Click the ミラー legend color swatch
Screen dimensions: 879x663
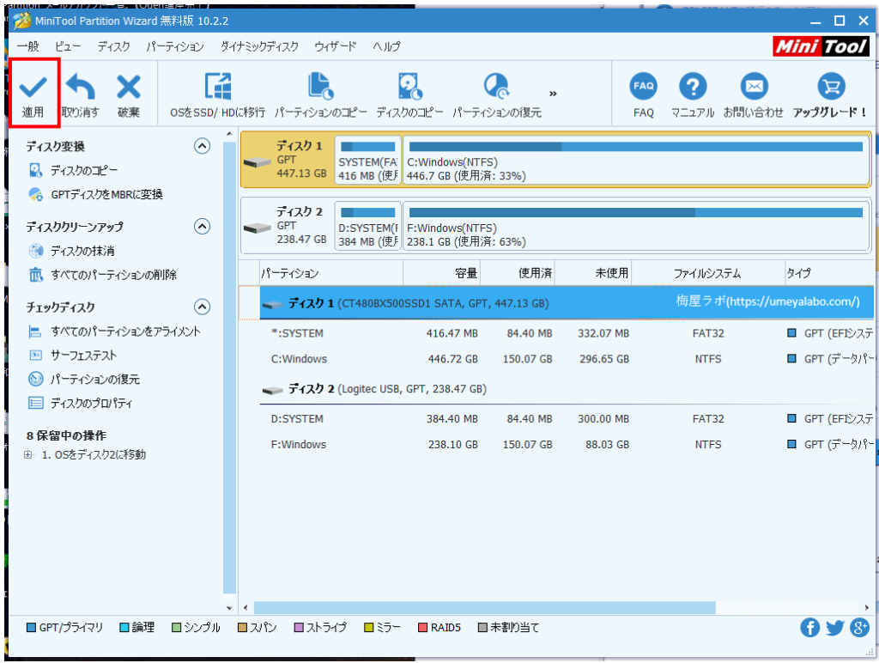click(368, 627)
